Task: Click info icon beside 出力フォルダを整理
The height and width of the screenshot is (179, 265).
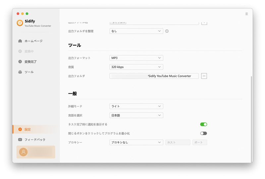Action: point(167,31)
